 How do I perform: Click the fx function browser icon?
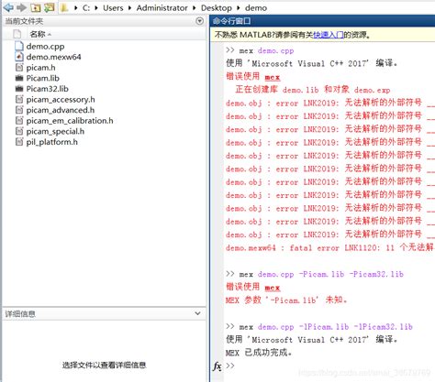[x=217, y=366]
